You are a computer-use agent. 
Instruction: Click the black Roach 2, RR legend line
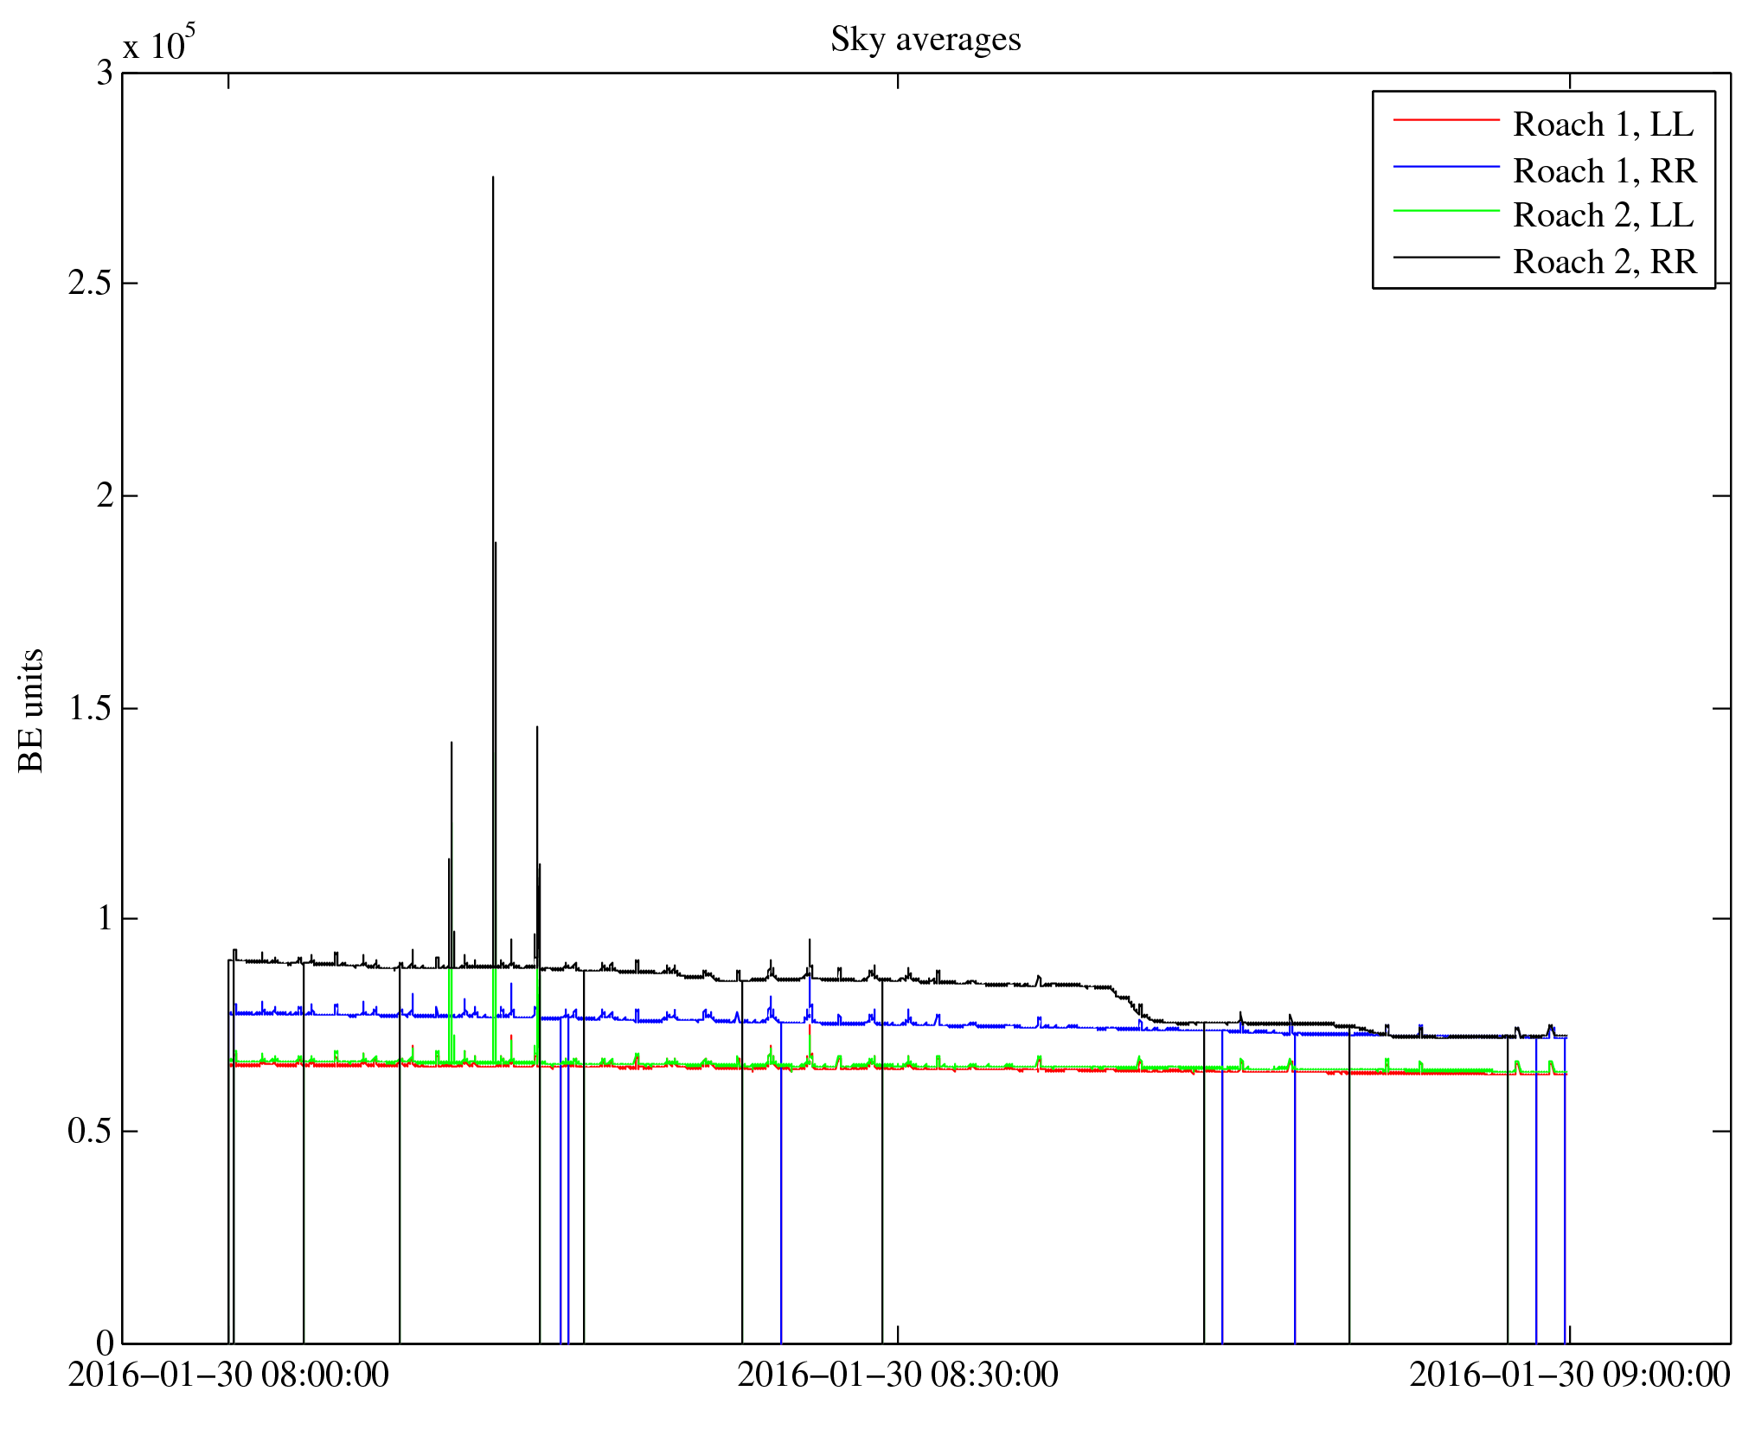pos(1444,257)
